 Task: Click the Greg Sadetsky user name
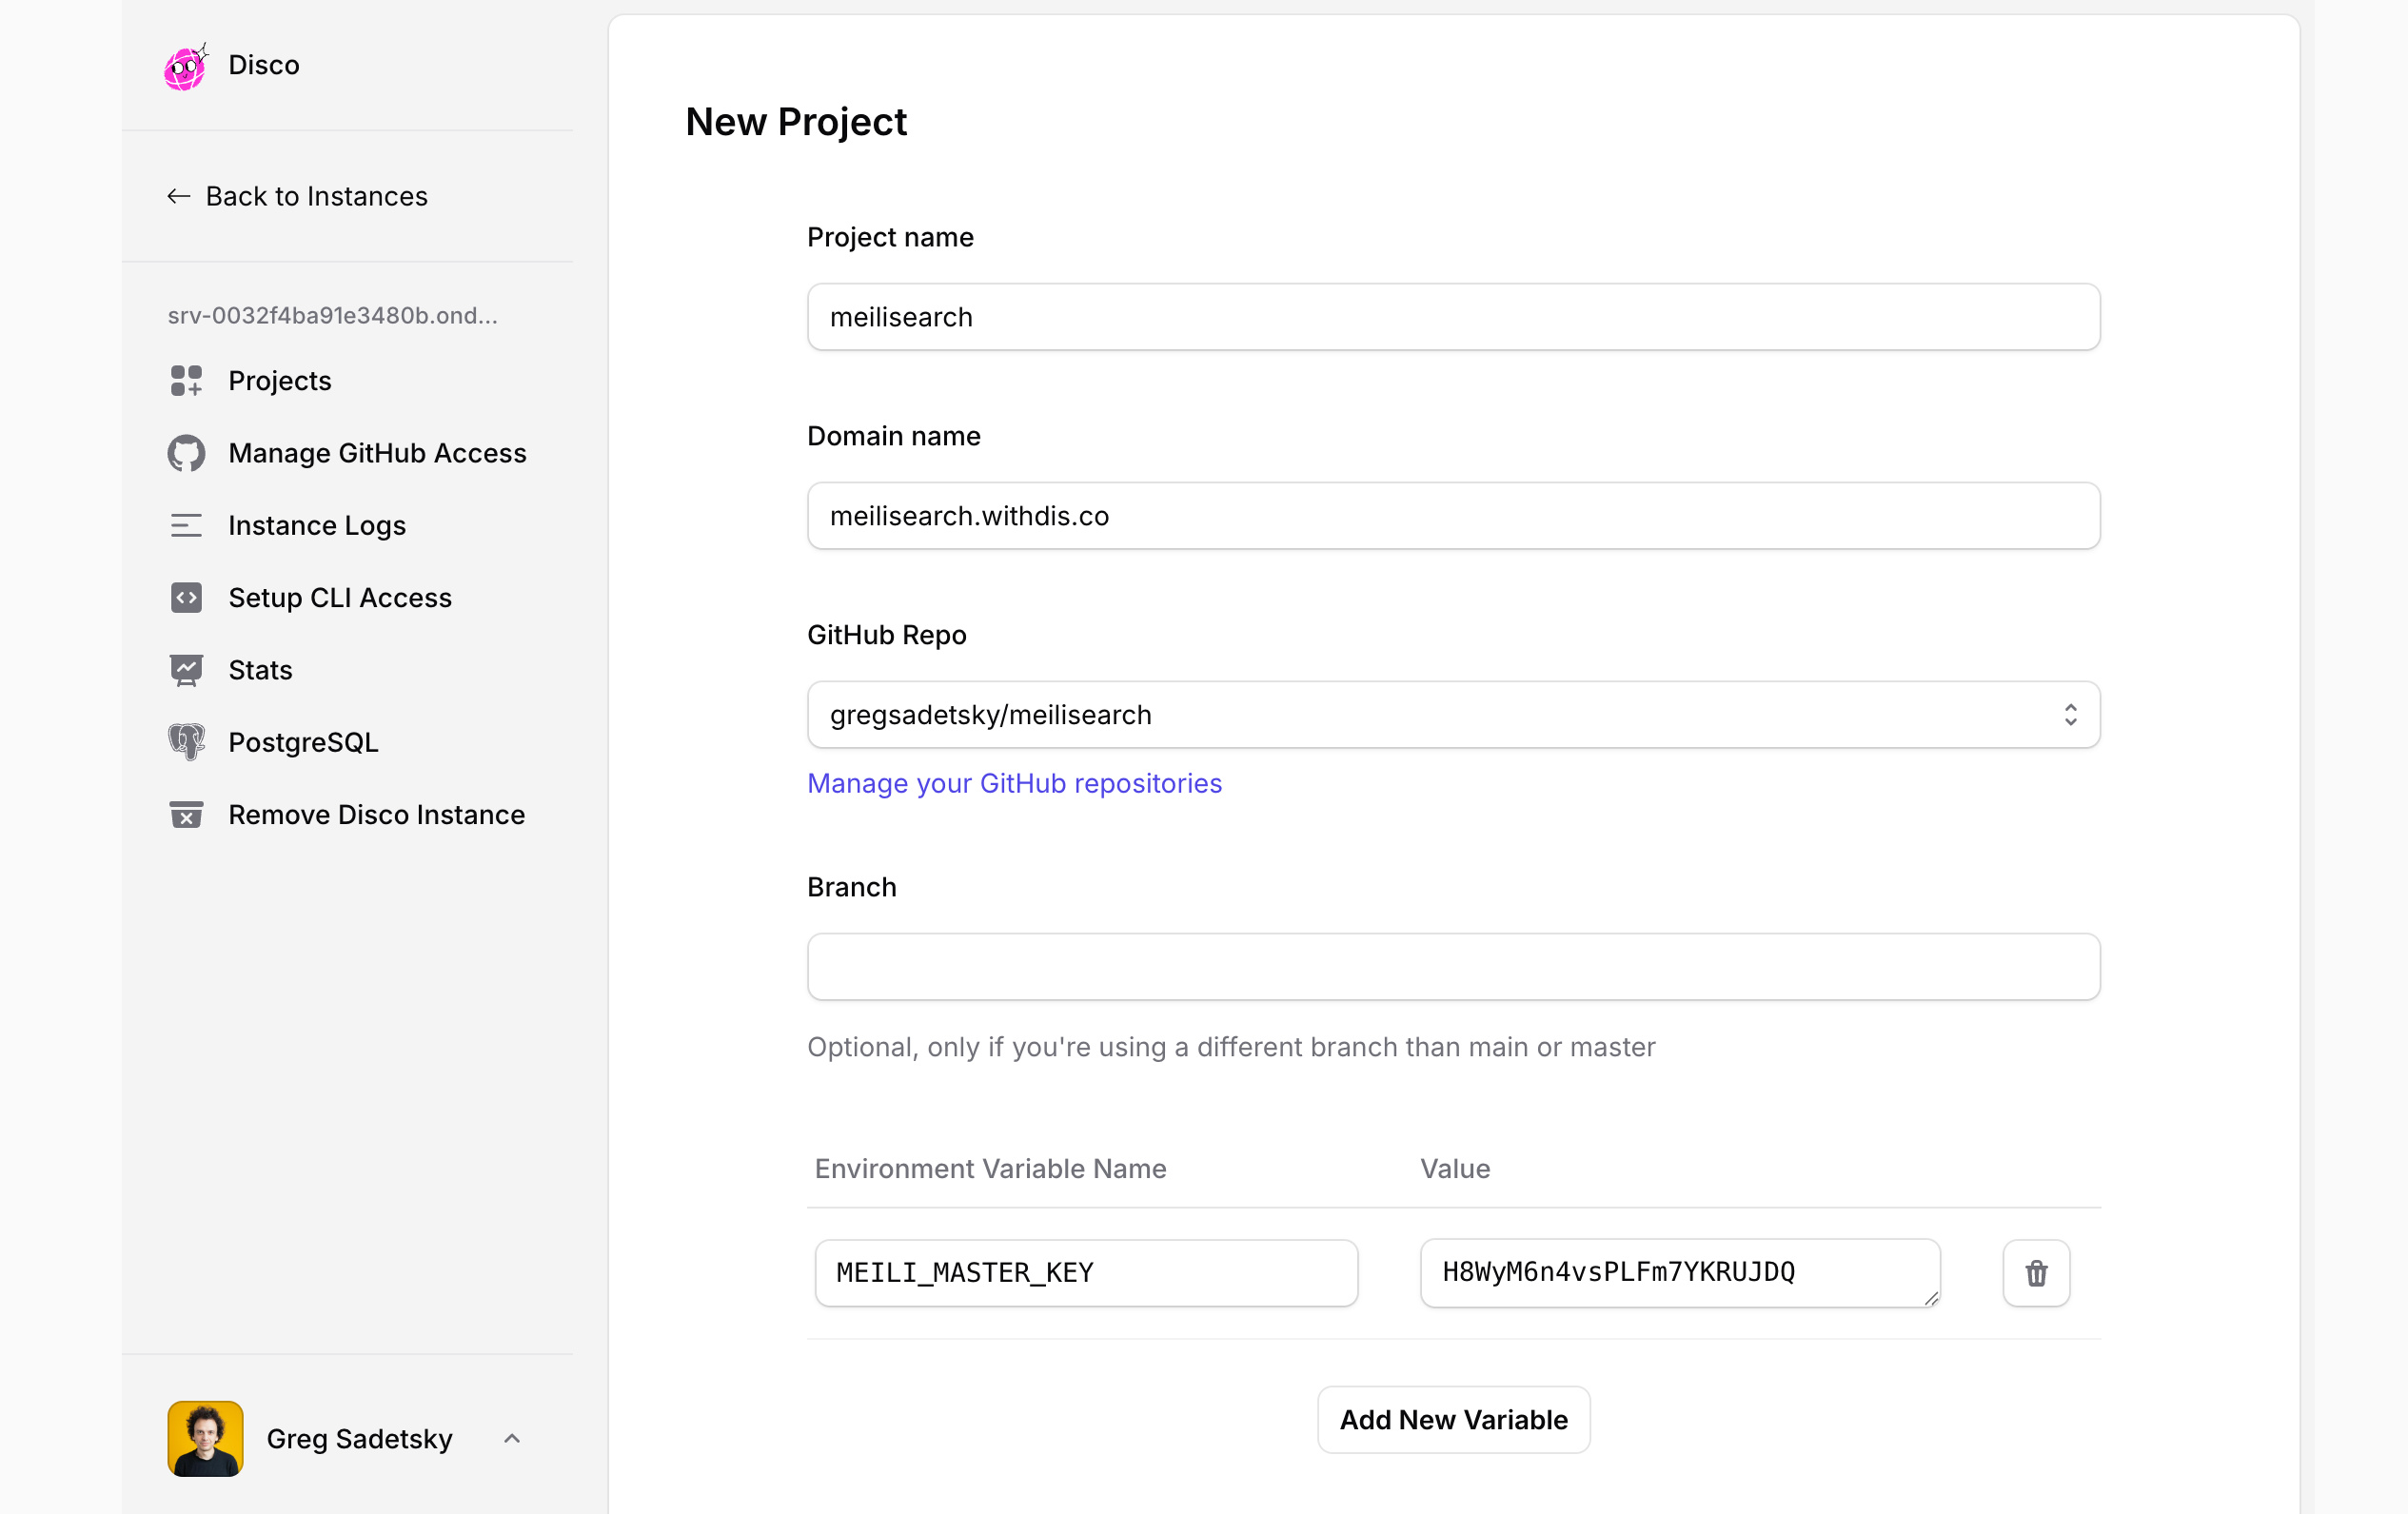[360, 1438]
